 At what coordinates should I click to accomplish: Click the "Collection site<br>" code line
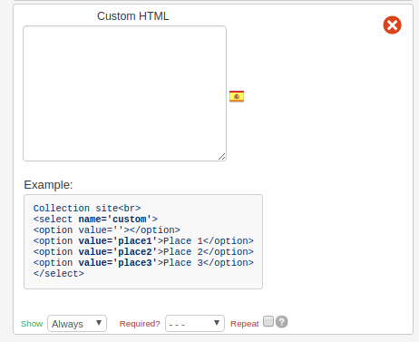pyautogui.click(x=87, y=209)
